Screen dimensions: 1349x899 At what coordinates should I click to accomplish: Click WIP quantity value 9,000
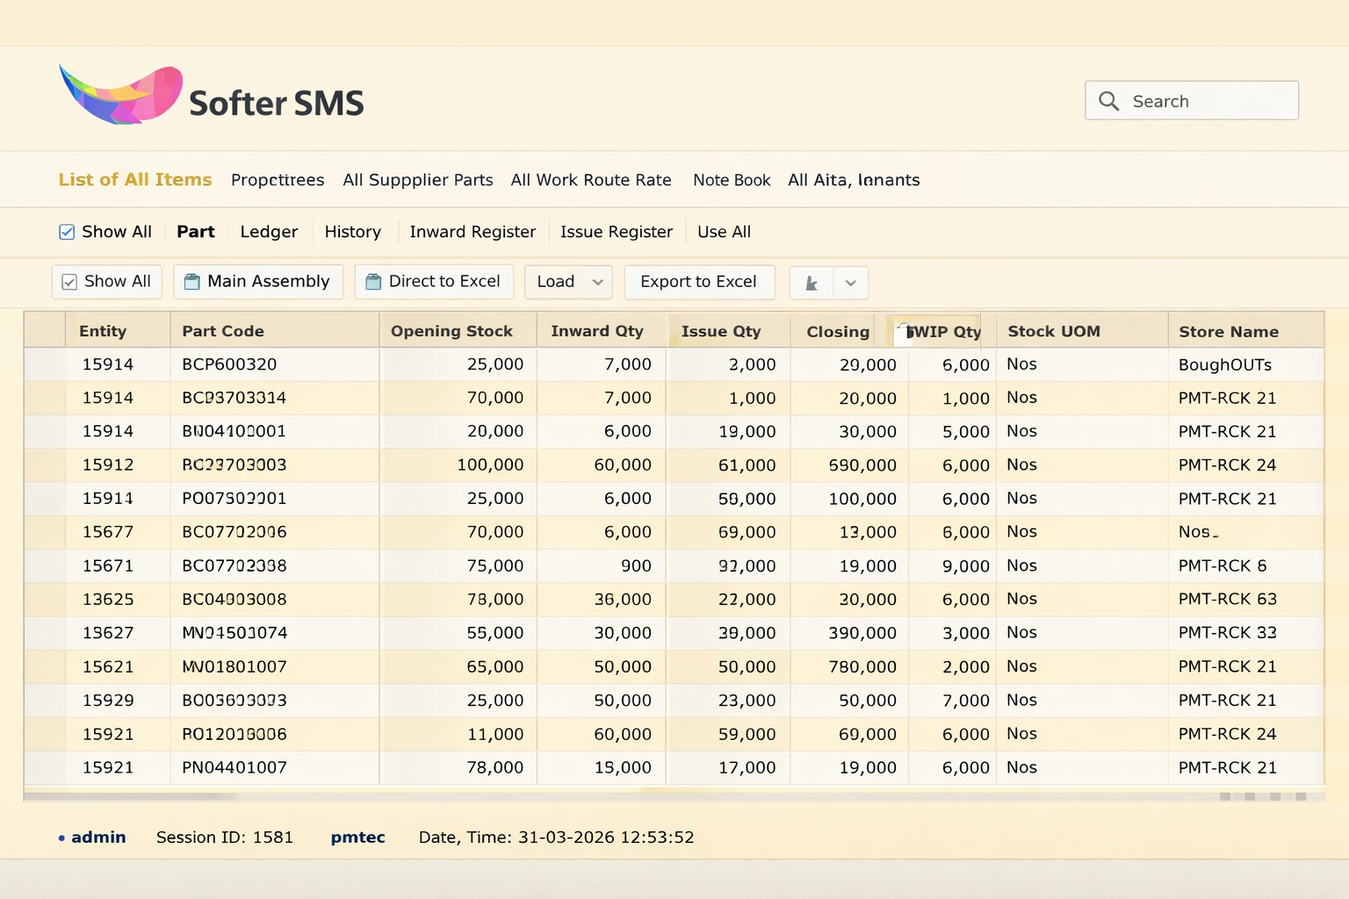tap(966, 566)
